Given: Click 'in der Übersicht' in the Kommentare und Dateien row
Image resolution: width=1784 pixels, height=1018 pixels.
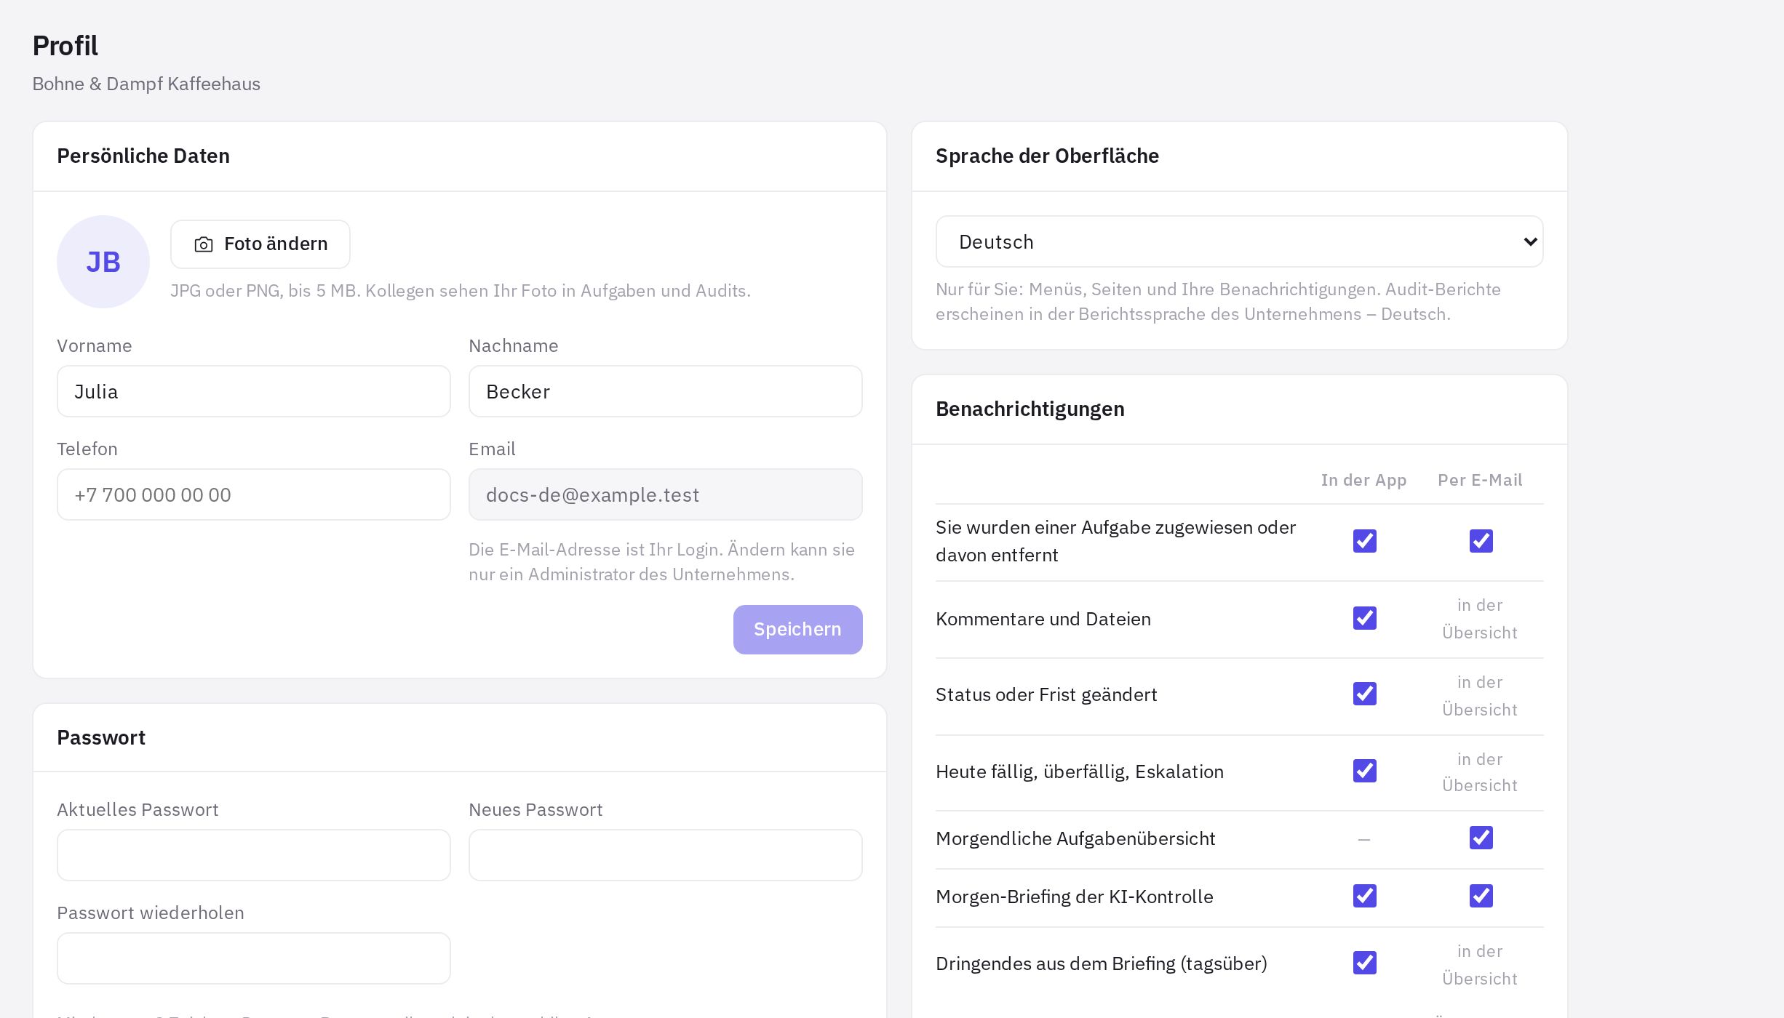Looking at the screenshot, I should pos(1480,619).
